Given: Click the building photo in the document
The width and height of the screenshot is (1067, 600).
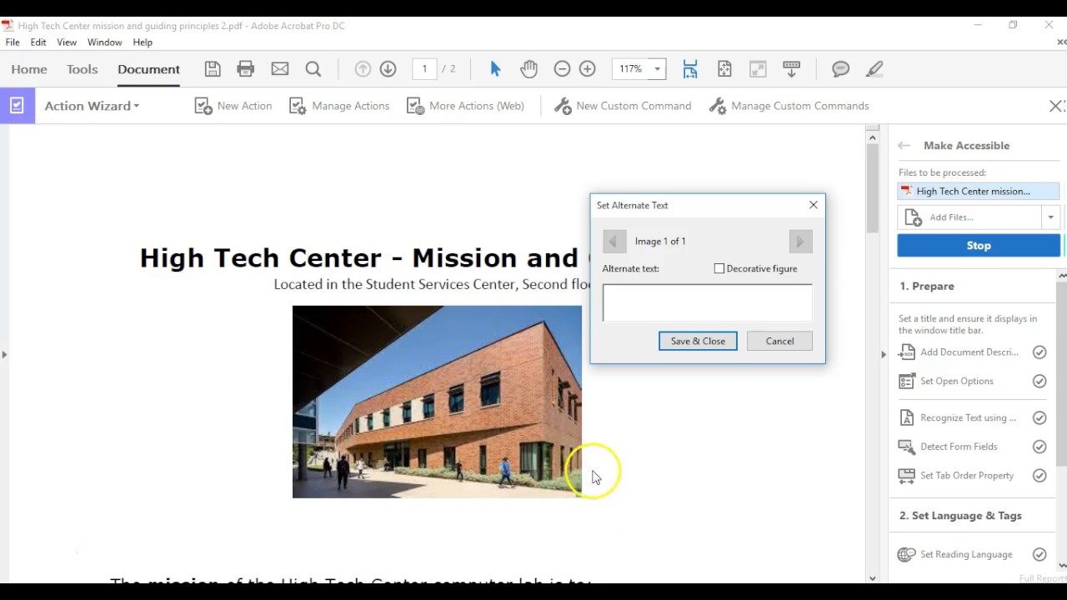Looking at the screenshot, I should pyautogui.click(x=437, y=402).
